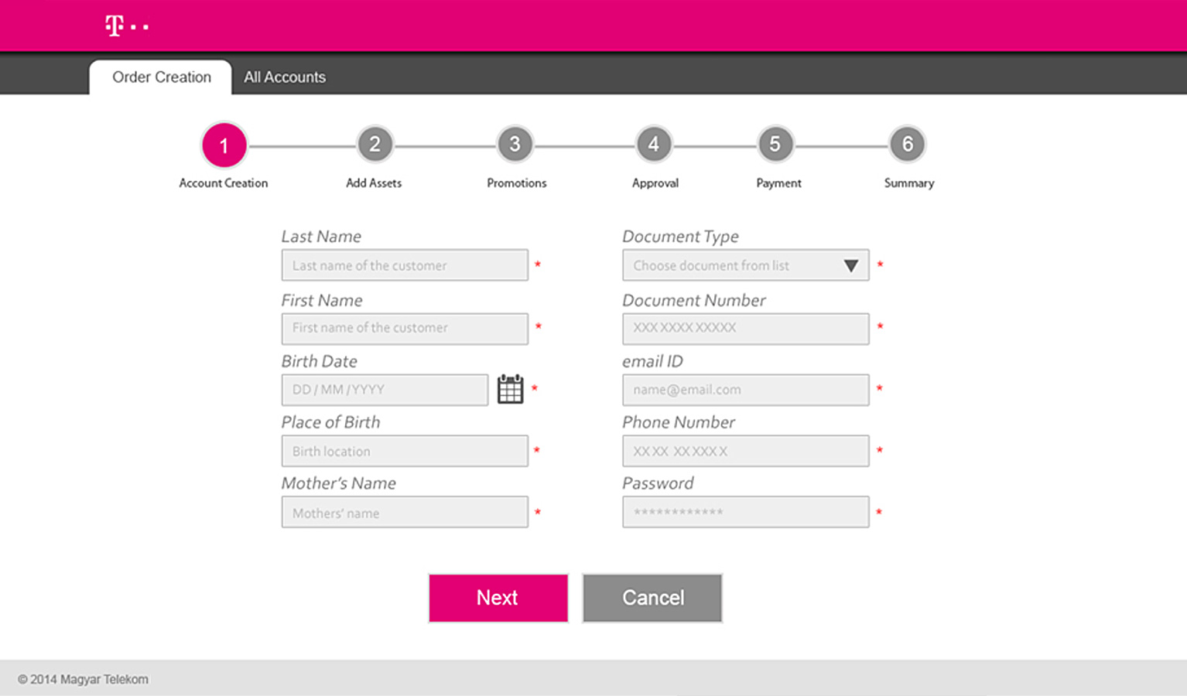
Task: Select the Order Creation tab
Action: coord(161,77)
